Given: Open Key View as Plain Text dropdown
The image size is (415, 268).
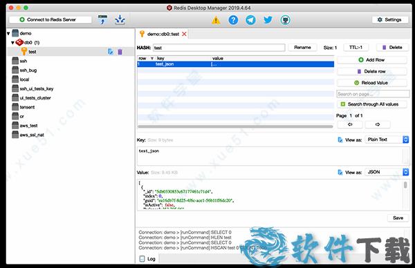Looking at the screenshot, I should click(387, 140).
